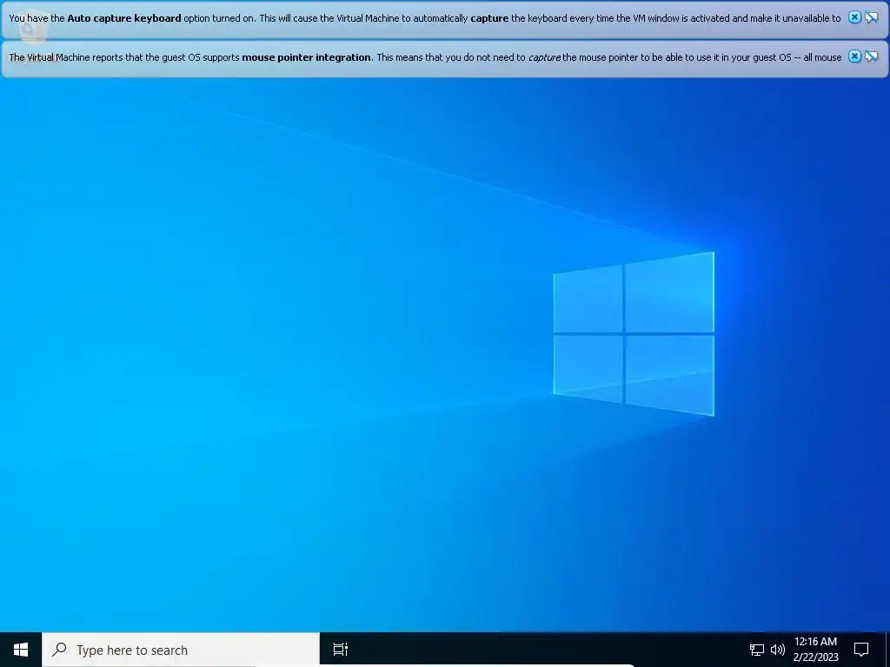Click the Show desktop sliver at taskbar end
The height and width of the screenshot is (667, 890).
pyautogui.click(x=887, y=650)
